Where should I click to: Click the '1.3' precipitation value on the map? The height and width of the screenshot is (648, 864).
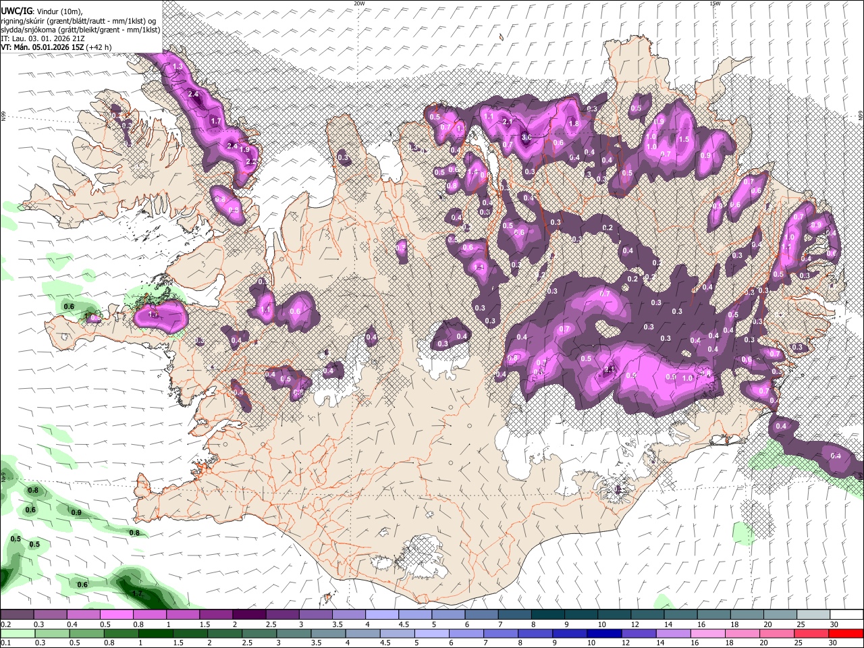point(178,66)
